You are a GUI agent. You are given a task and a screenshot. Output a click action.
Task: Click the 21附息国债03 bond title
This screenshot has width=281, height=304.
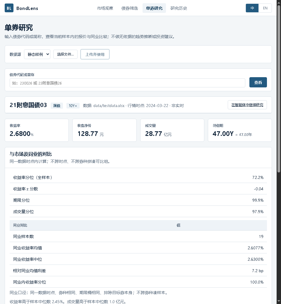(28, 105)
